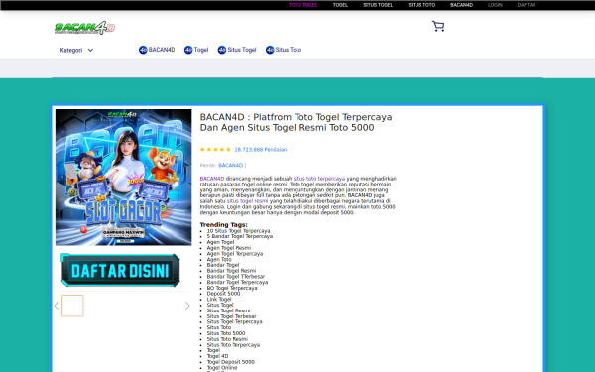The image size is (595, 372).
Task: Click the 'Trending Tags:' heading
Action: click(x=223, y=225)
